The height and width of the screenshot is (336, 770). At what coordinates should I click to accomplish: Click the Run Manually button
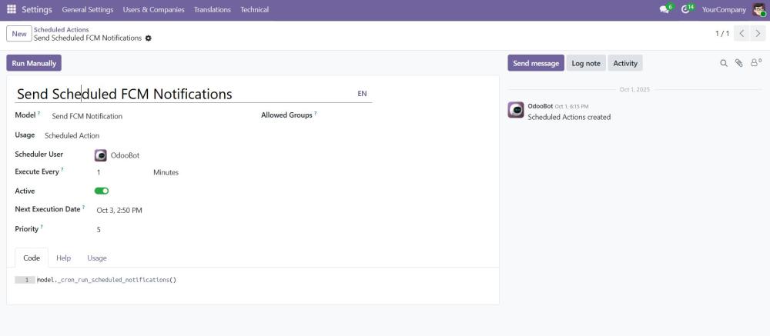click(34, 63)
